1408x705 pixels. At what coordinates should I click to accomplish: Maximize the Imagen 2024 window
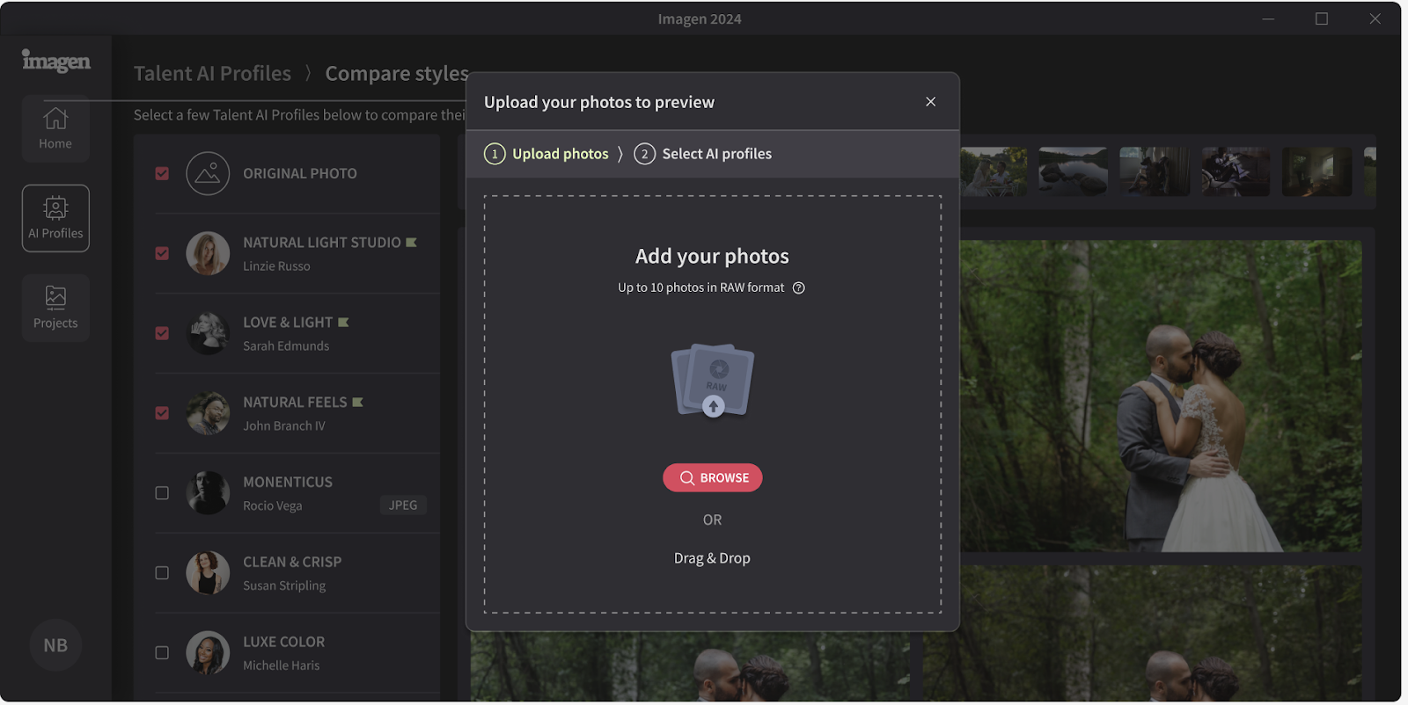[x=1322, y=18]
